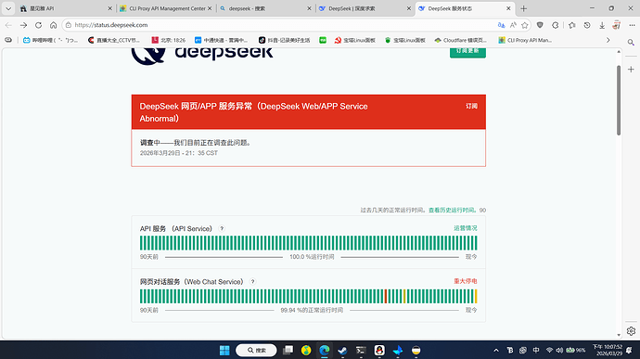
Task: Open QQ penguin icon in taskbar
Action: (x=379, y=351)
